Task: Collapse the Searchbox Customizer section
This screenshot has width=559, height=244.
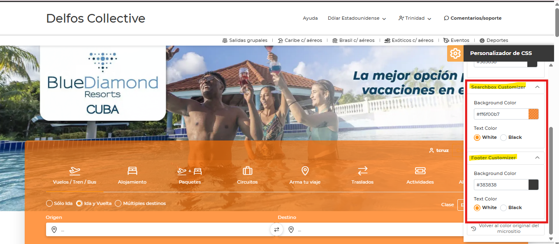Action: tap(537, 87)
